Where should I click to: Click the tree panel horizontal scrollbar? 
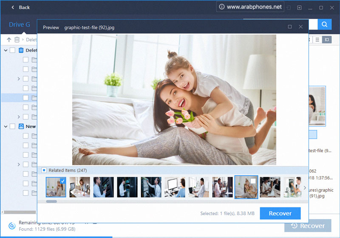click(x=20, y=212)
